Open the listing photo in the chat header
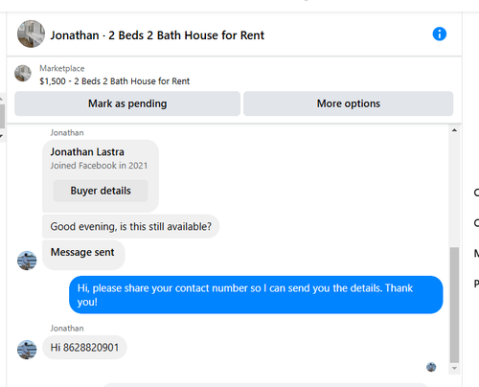479x387 pixels. click(x=31, y=34)
